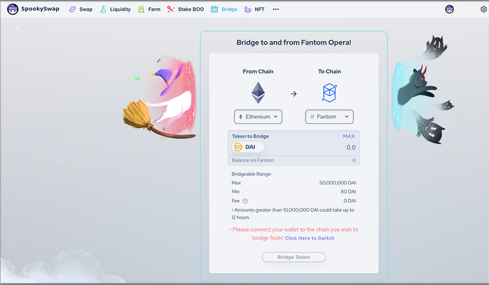The height and width of the screenshot is (285, 489).
Task: Click the SpookySwap logo icon
Action: tap(13, 9)
